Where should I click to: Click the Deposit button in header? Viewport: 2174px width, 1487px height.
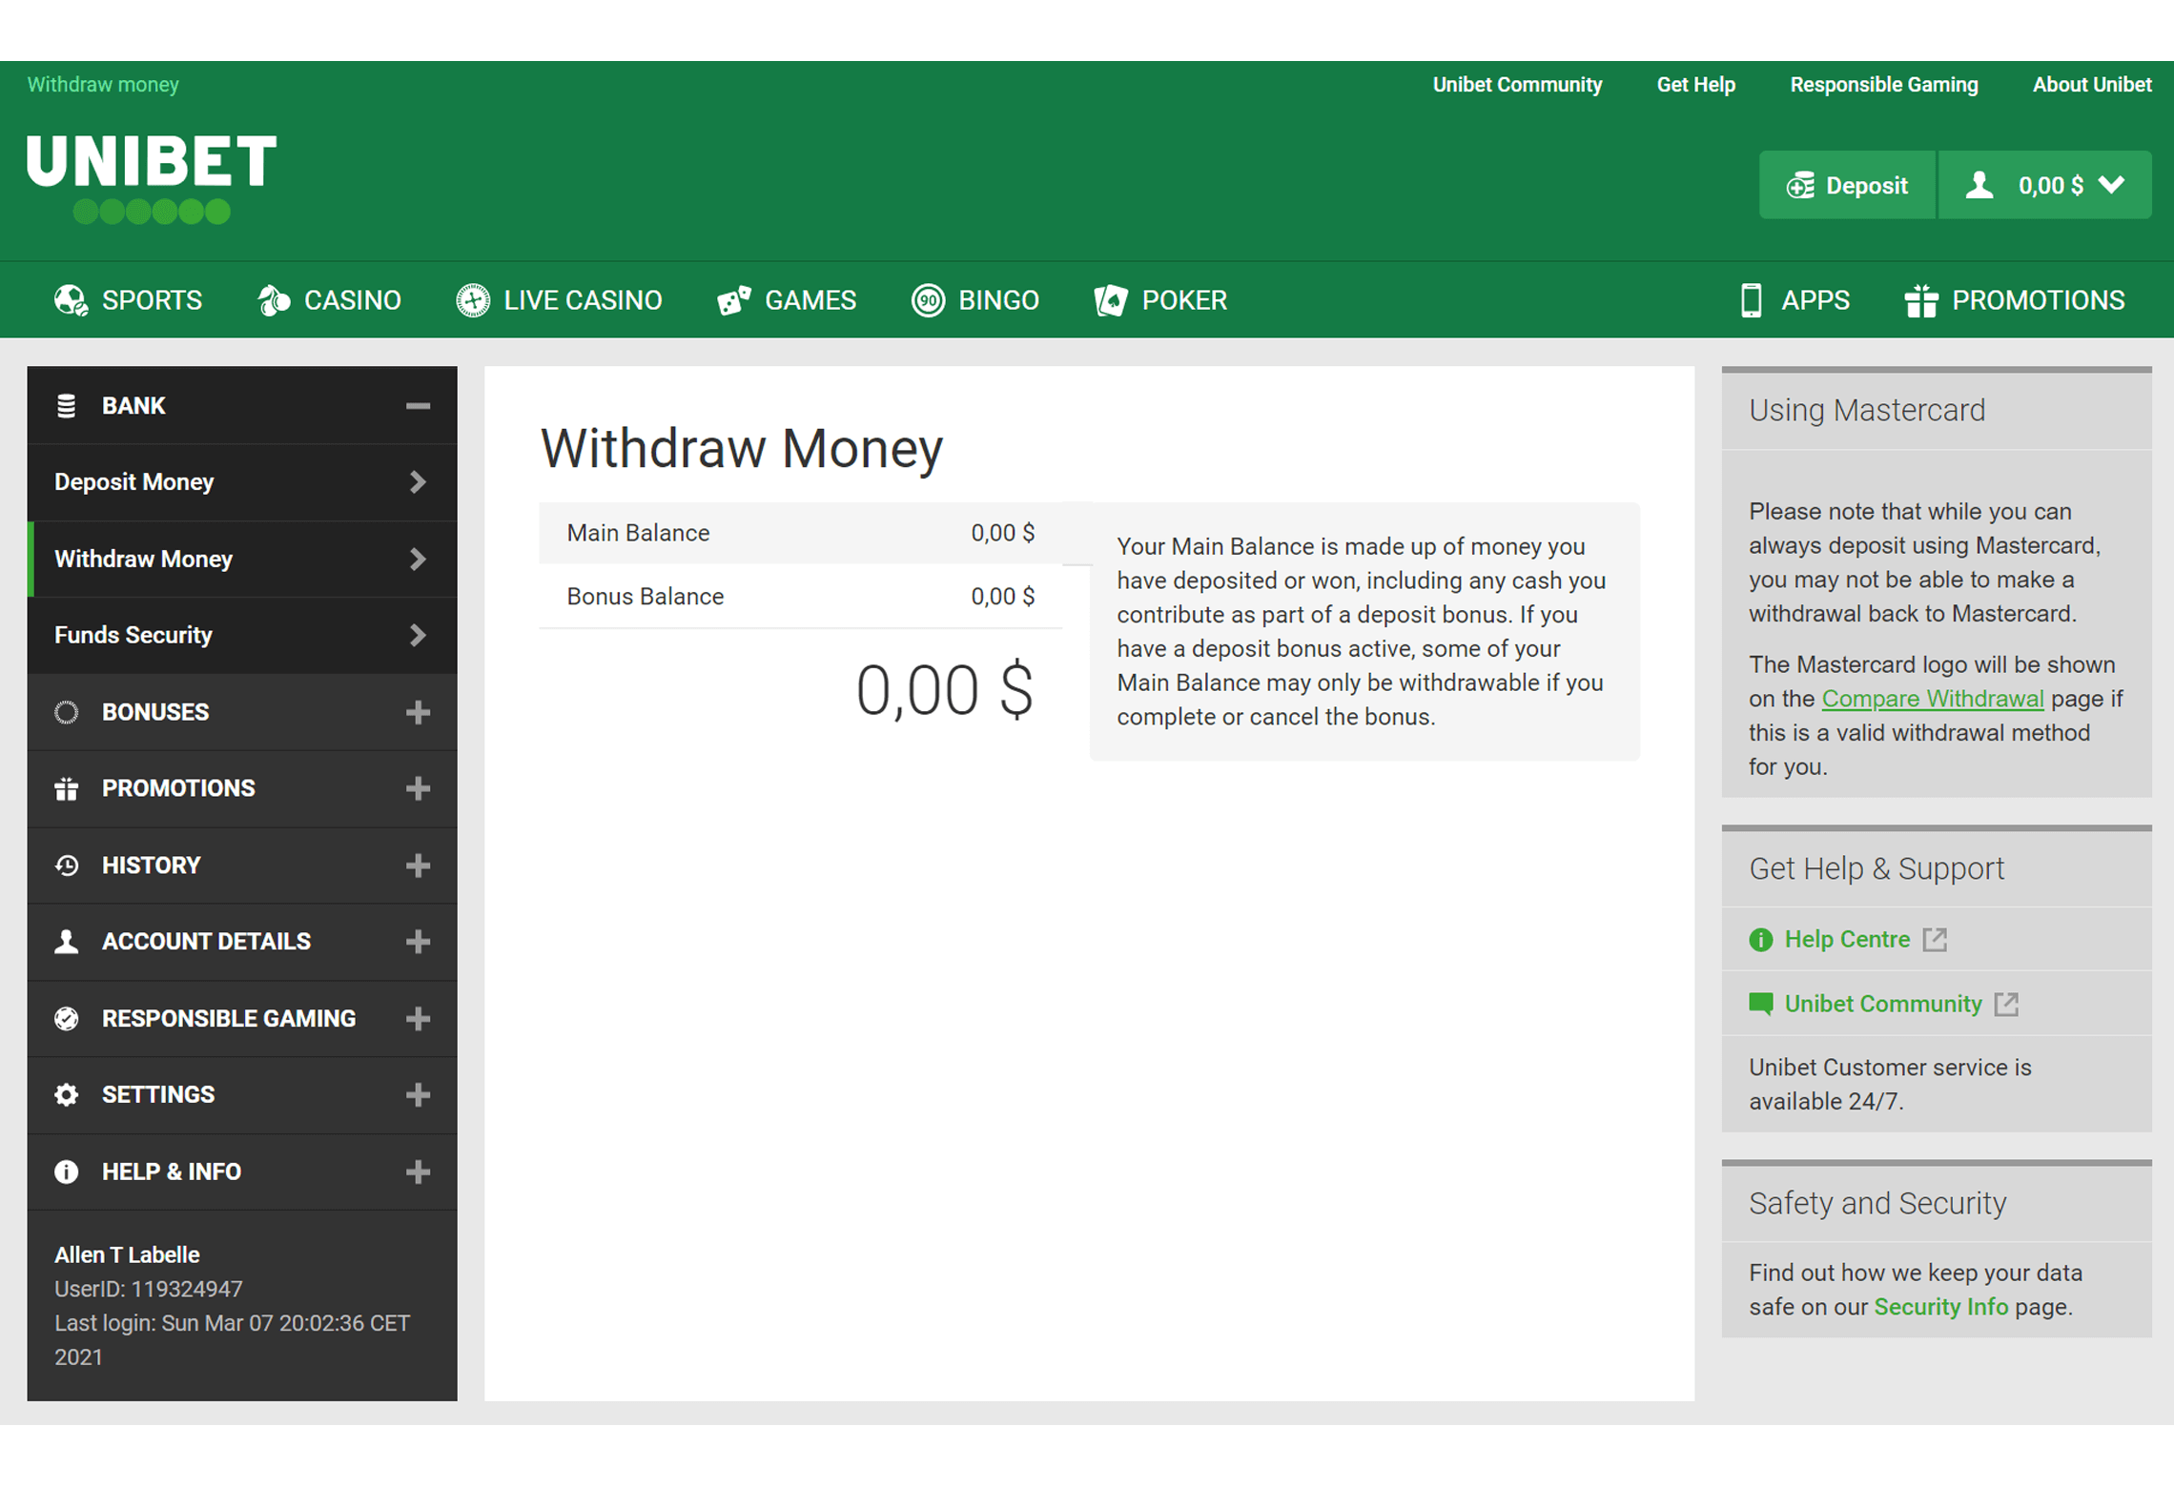coord(1848,185)
